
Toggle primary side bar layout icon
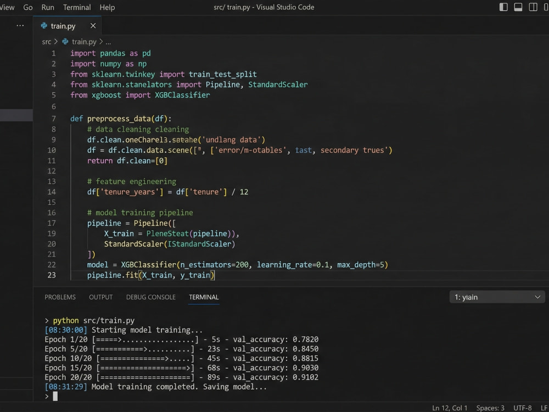503,7
